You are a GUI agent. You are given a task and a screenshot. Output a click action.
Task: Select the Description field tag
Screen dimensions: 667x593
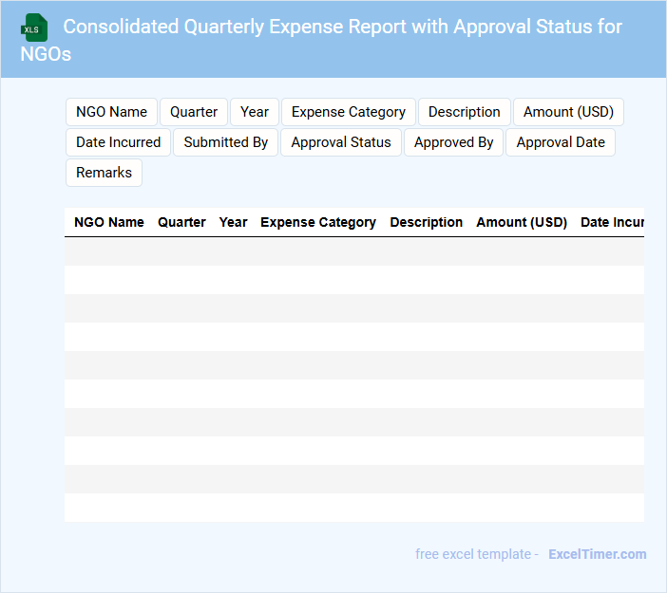(464, 112)
